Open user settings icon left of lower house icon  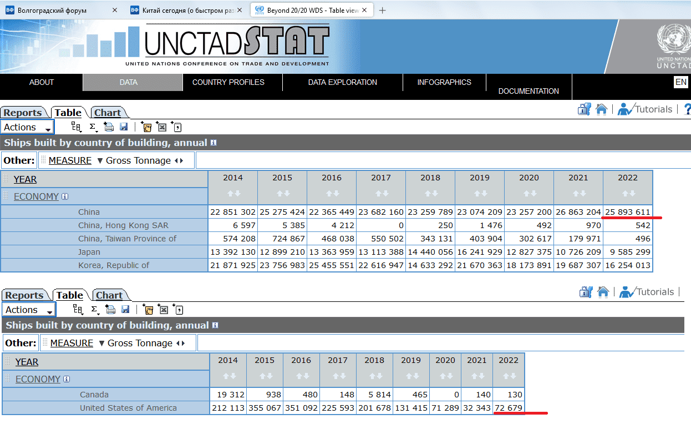click(587, 292)
